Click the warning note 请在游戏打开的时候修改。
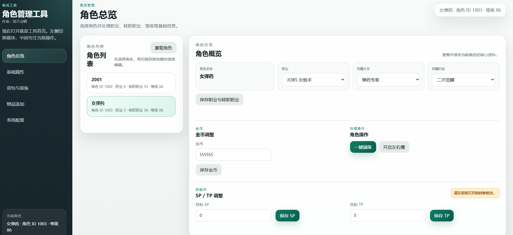Viewport: 513px width, 235px height. [475, 193]
